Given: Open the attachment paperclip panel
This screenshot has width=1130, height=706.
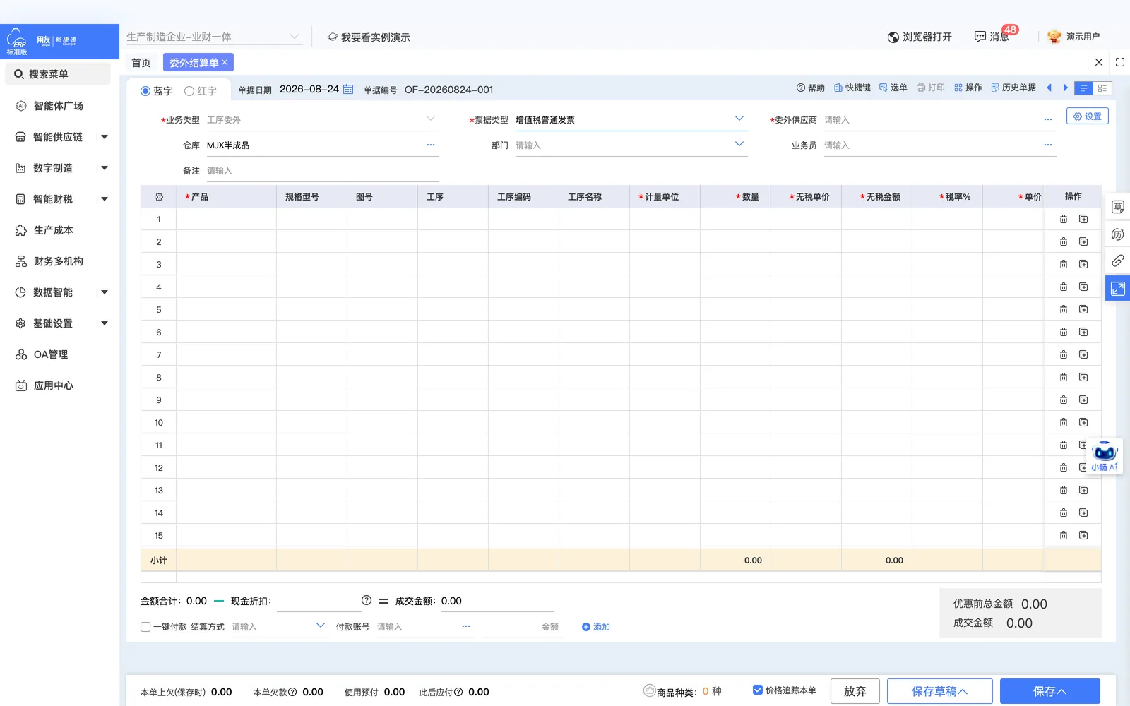Looking at the screenshot, I should click(x=1118, y=261).
